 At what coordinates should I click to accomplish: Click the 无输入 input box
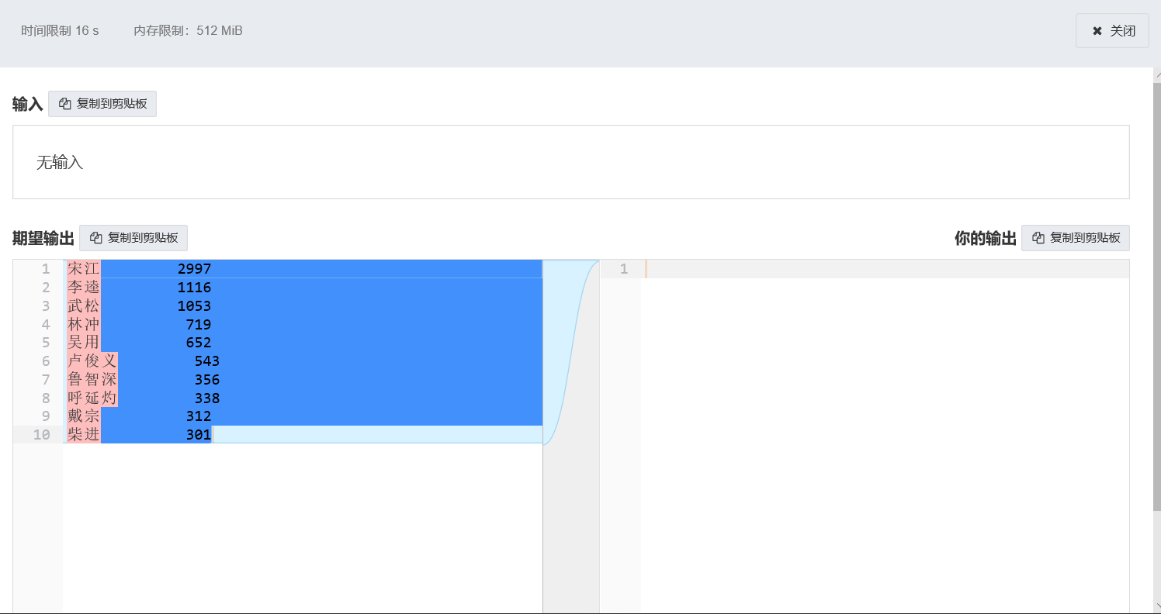coord(570,162)
